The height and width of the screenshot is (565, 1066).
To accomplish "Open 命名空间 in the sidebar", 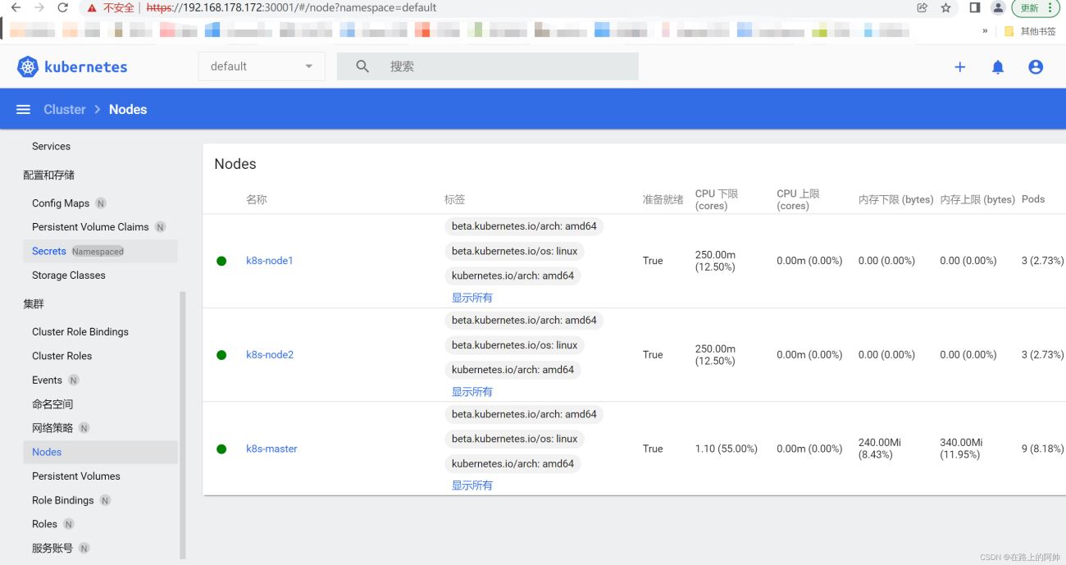I will [x=52, y=404].
